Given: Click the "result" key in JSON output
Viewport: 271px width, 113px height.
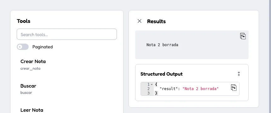Looking at the screenshot, I should coord(169,89).
